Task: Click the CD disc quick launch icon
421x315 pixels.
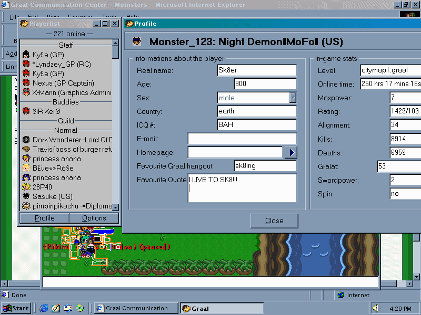Action: [80, 308]
